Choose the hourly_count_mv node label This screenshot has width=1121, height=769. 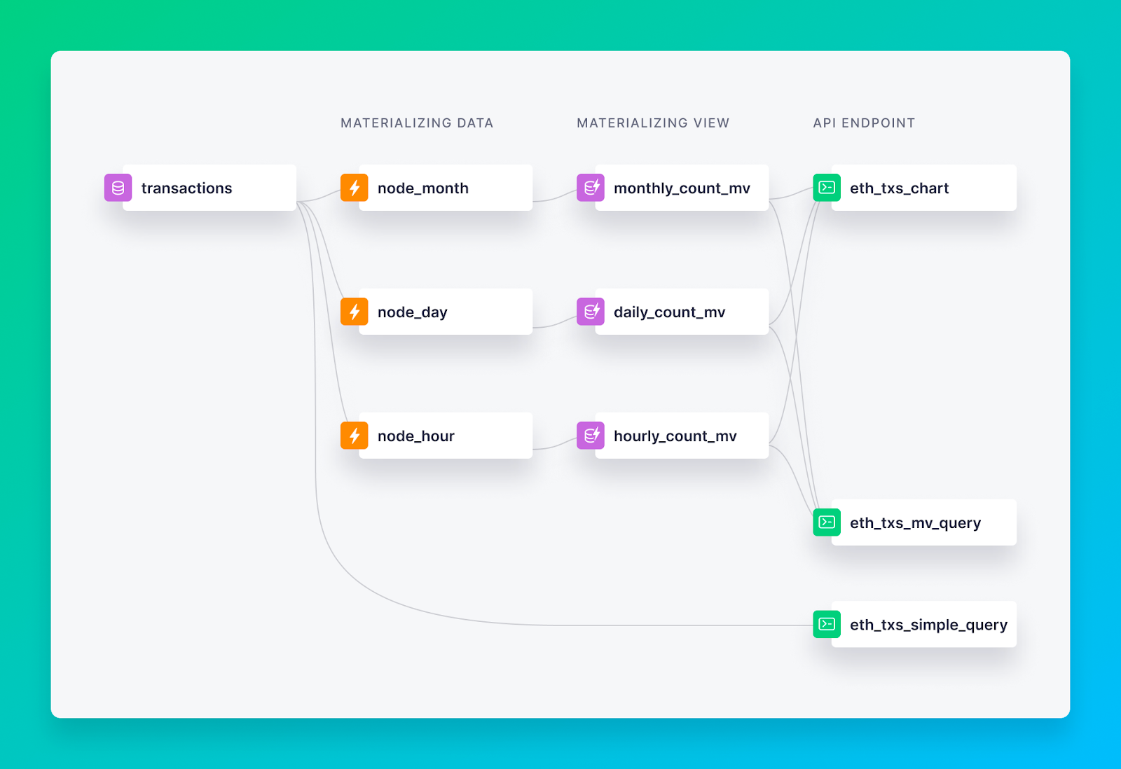675,436
